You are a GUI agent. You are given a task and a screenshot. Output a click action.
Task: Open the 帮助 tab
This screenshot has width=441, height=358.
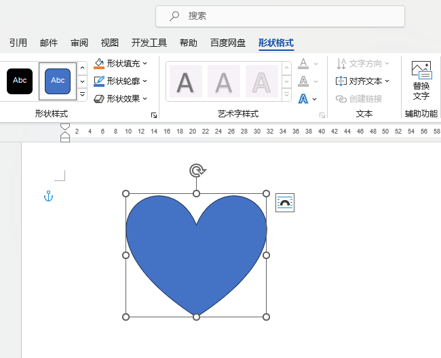pyautogui.click(x=189, y=43)
